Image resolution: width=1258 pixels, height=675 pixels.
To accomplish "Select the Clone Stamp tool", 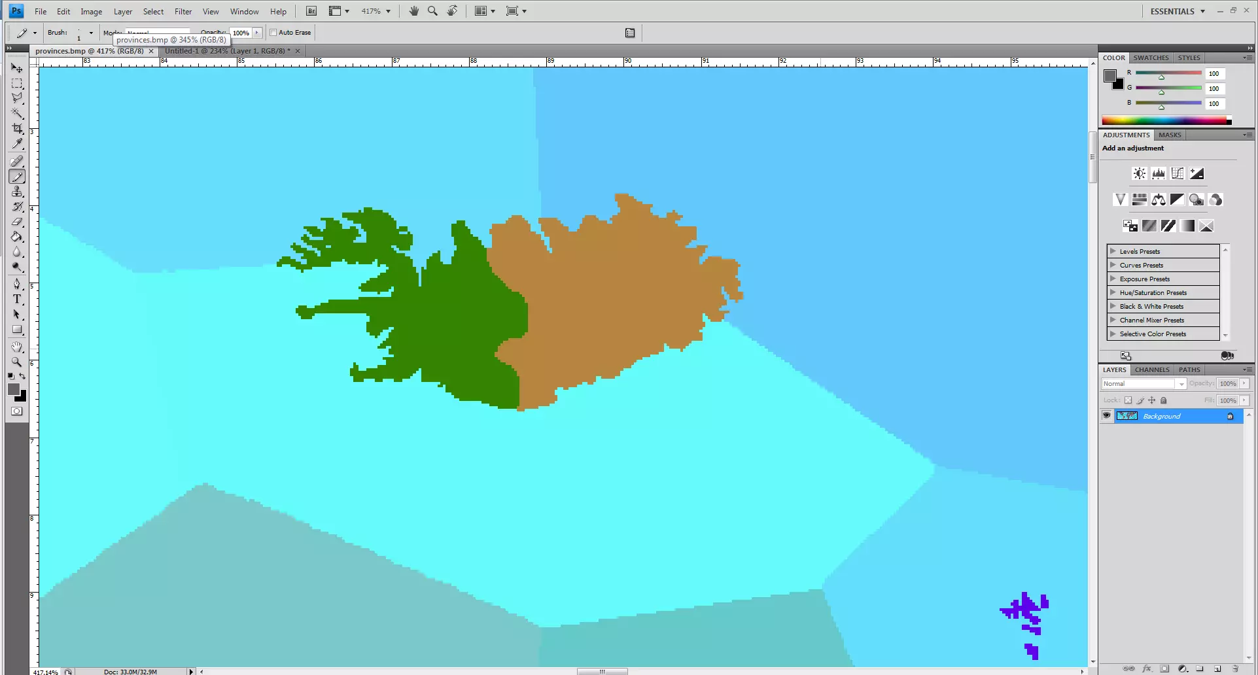I will click(17, 192).
